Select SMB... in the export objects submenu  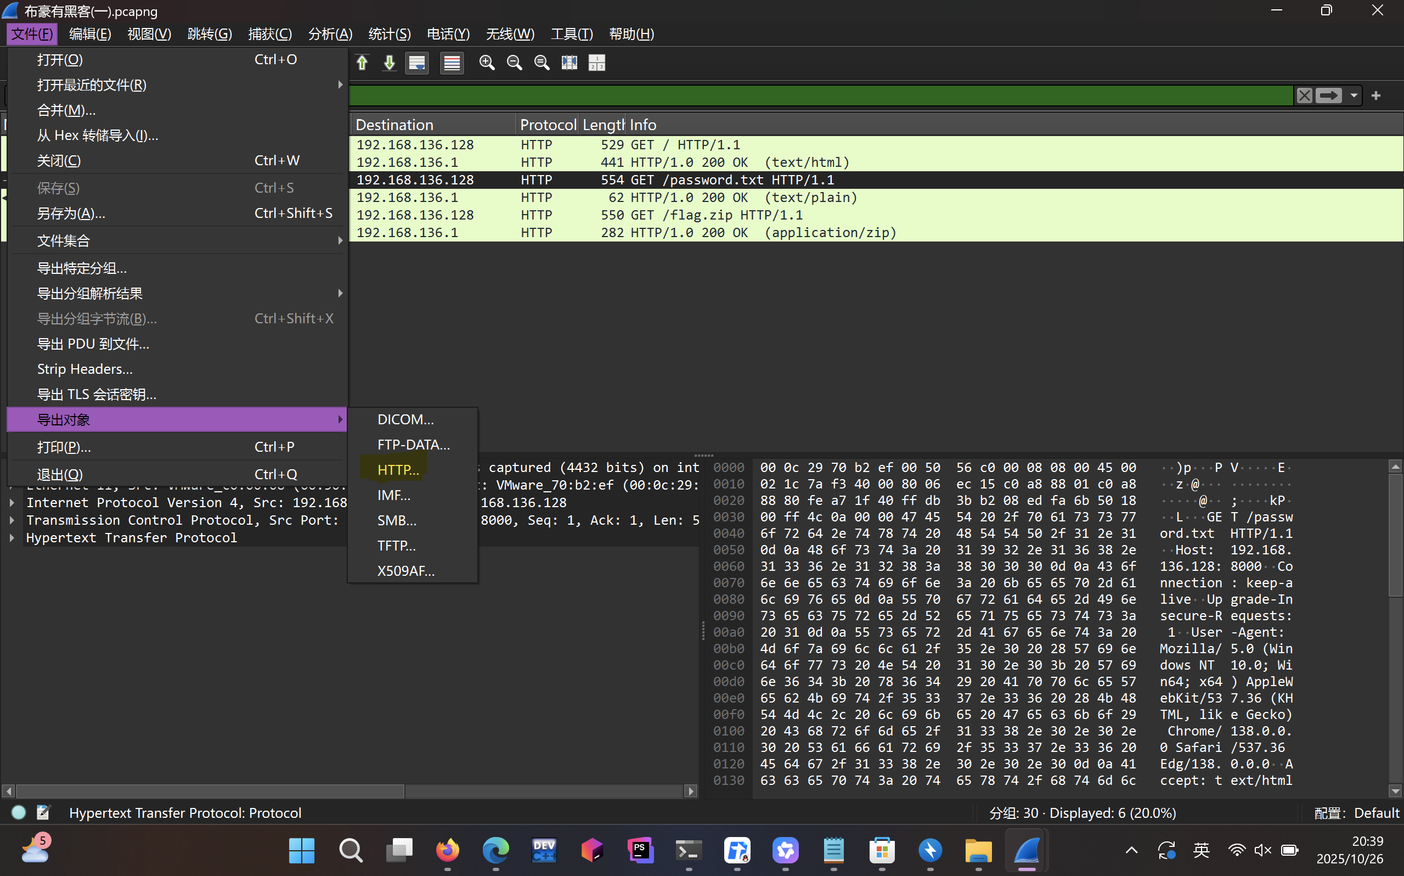coord(412,520)
